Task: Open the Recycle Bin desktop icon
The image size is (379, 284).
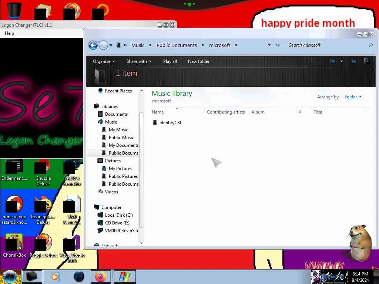Action: click(x=14, y=10)
